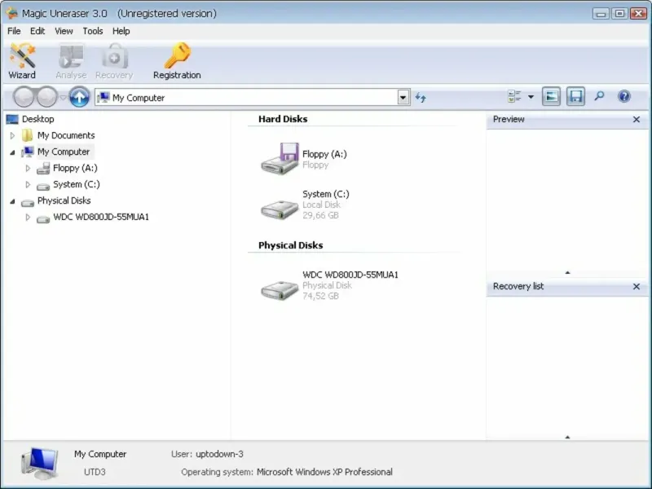The height and width of the screenshot is (489, 652).
Task: Go forward with the right navigation button
Action: click(x=47, y=97)
